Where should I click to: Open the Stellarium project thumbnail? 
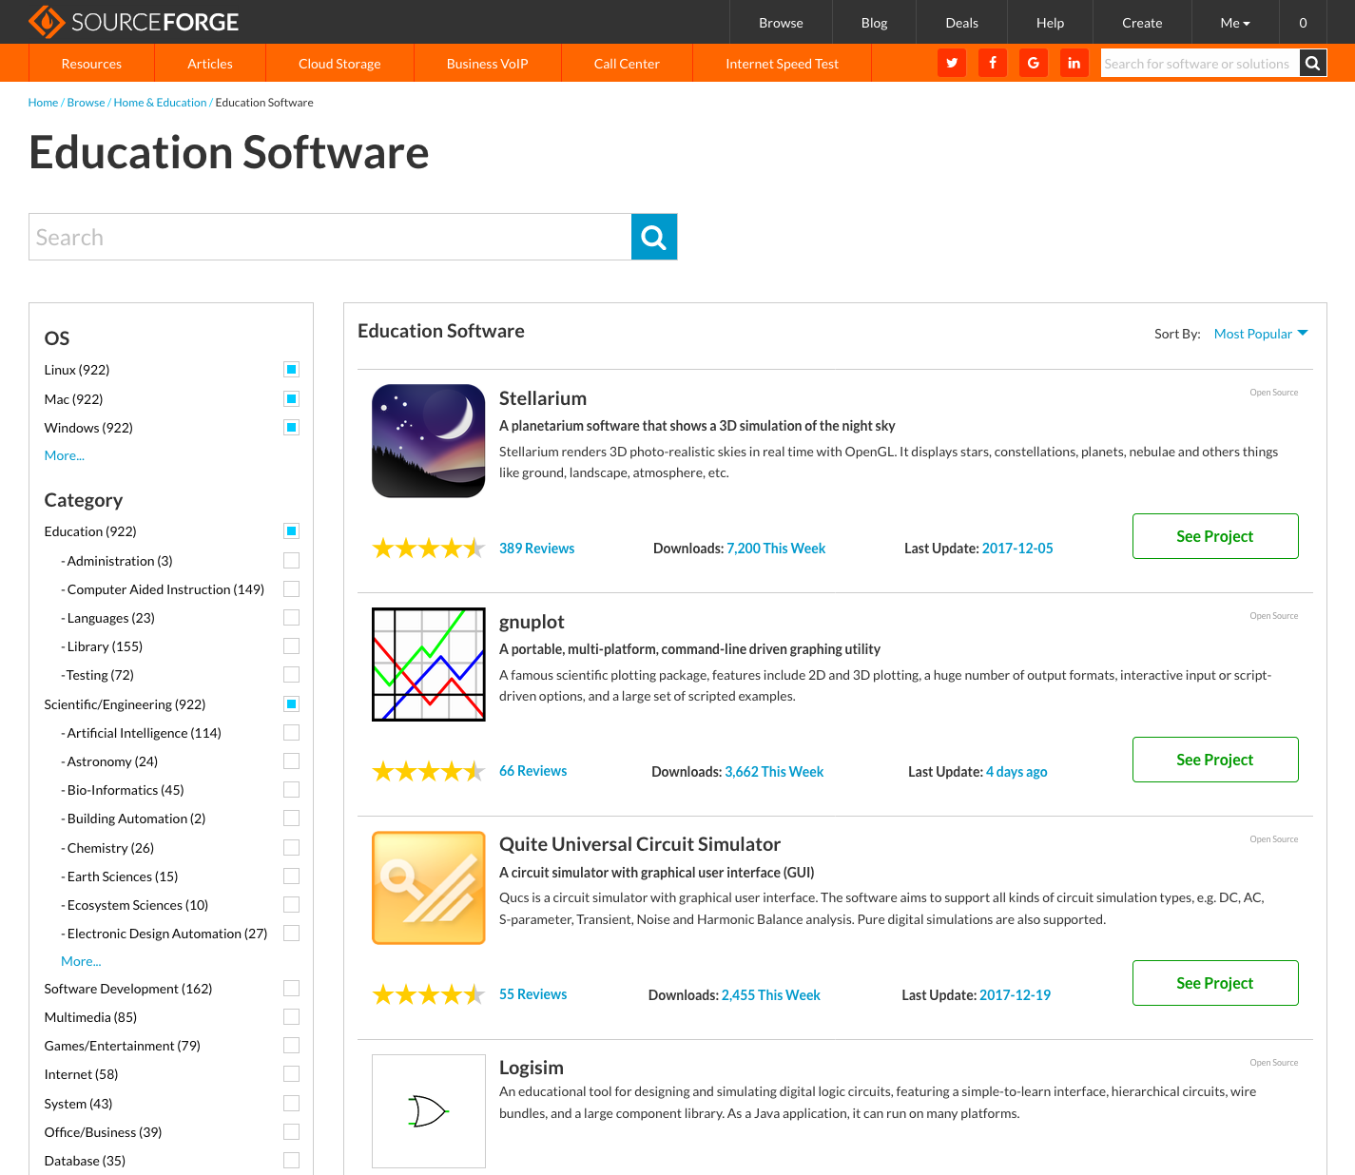tap(429, 441)
